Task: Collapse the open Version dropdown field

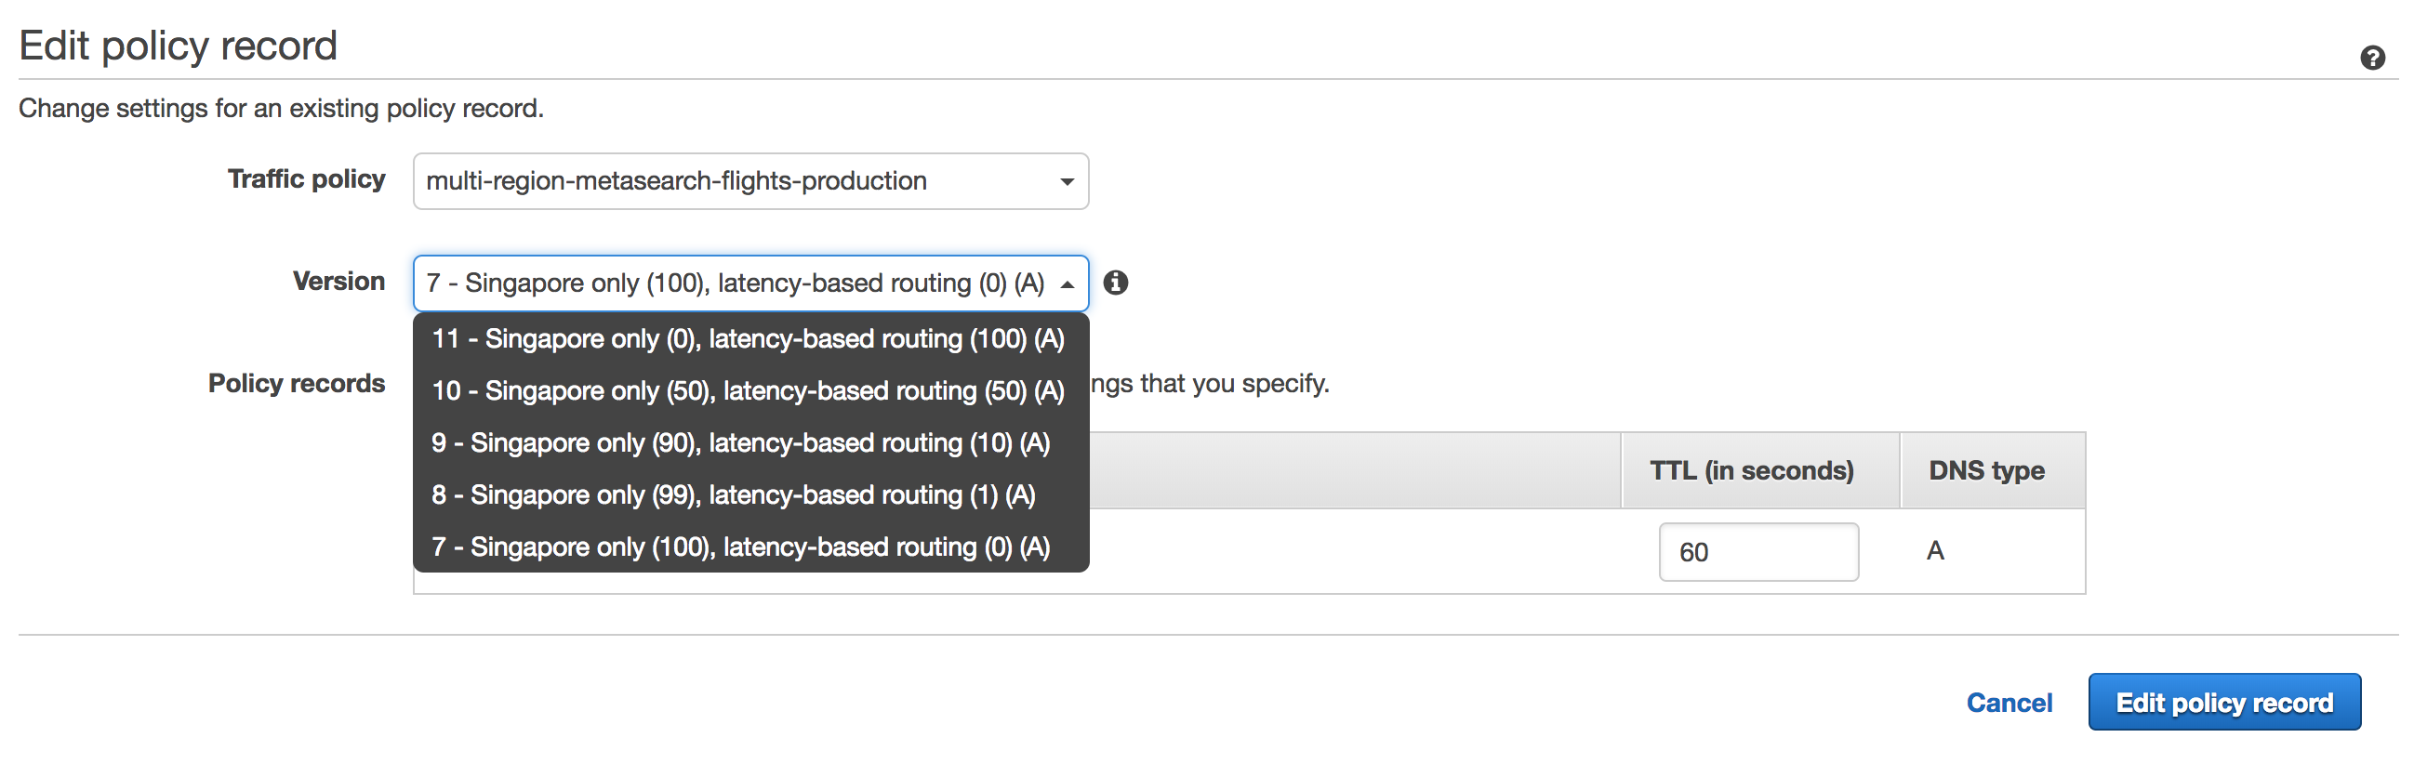Action: pyautogui.click(x=749, y=283)
